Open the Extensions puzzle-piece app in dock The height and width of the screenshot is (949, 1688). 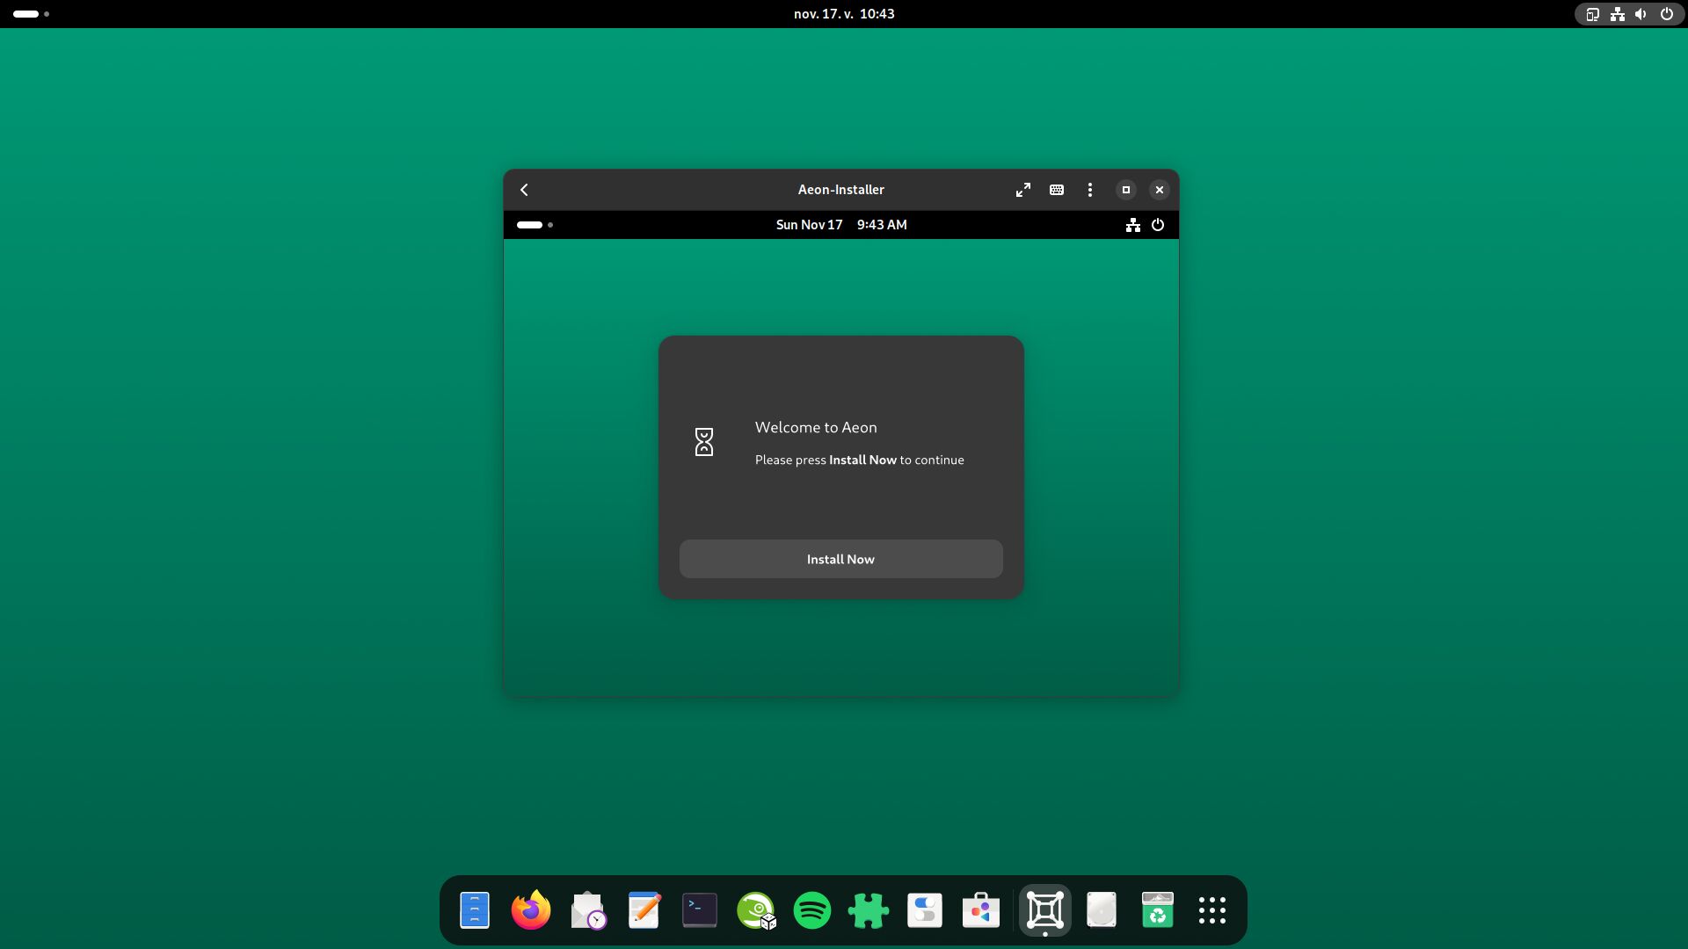[869, 910]
